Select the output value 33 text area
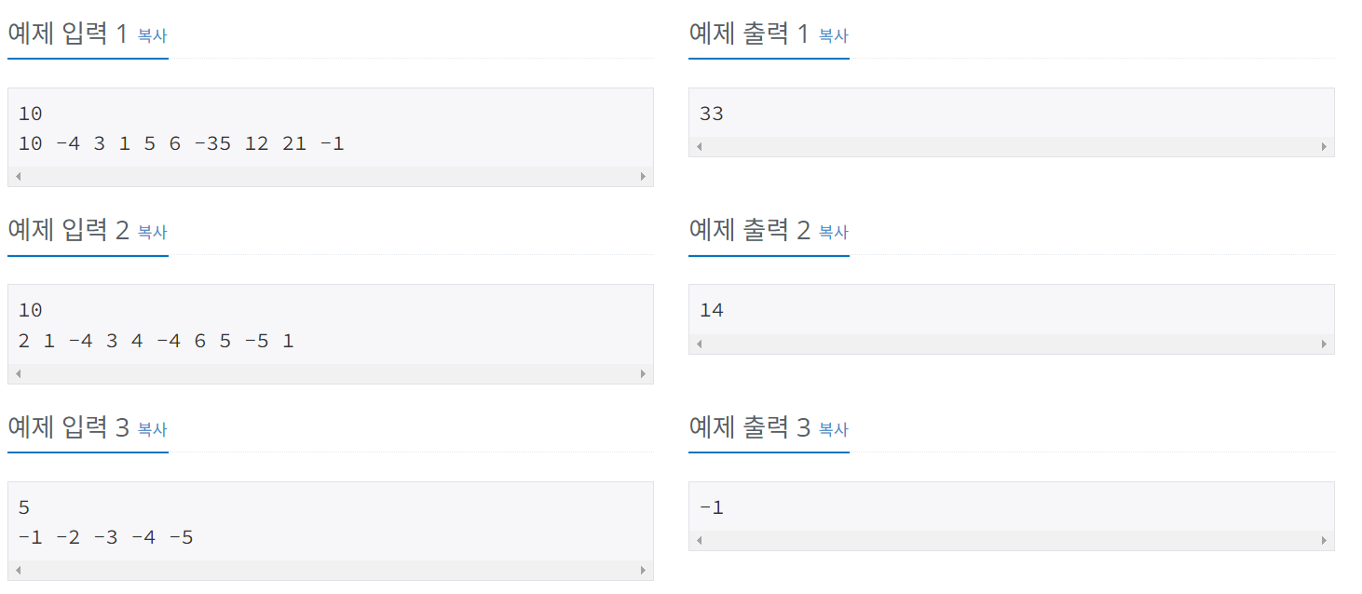Image resolution: width=1362 pixels, height=594 pixels. click(x=1012, y=114)
